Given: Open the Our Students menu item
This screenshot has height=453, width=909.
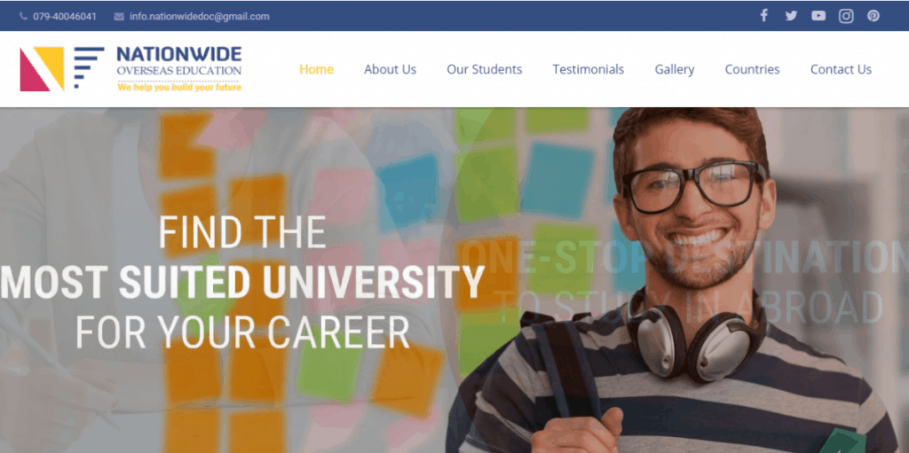Looking at the screenshot, I should tap(484, 69).
